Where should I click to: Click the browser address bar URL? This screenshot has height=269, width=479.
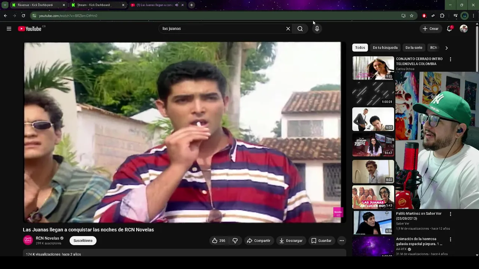pos(68,16)
